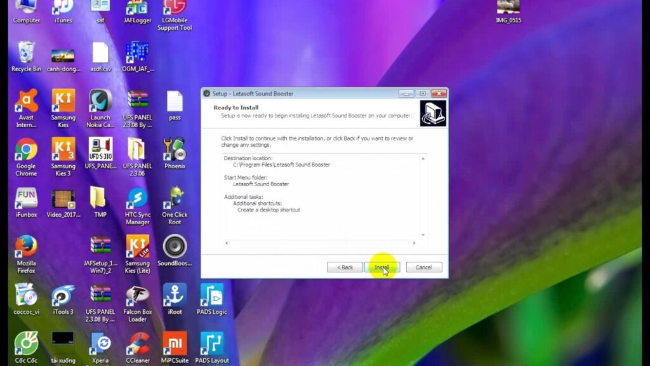Launch CCleaner from desktop
Image resolution: width=650 pixels, height=366 pixels.
138,348
